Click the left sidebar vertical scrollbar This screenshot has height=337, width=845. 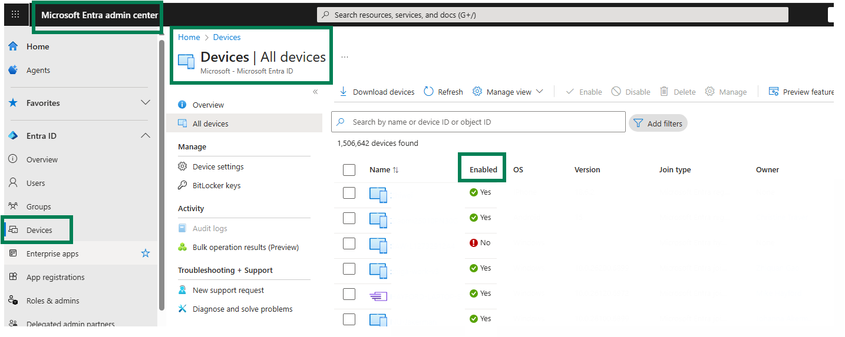[161, 175]
